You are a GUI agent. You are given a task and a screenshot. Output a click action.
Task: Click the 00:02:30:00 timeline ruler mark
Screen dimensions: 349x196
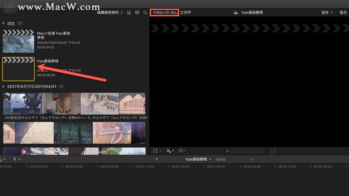pos(323,167)
